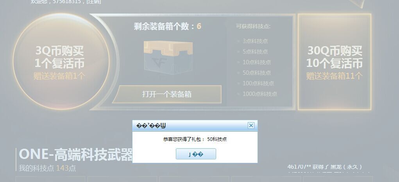Open one equipment box via 打开一个装备箱
399x182 pixels.
(167, 94)
